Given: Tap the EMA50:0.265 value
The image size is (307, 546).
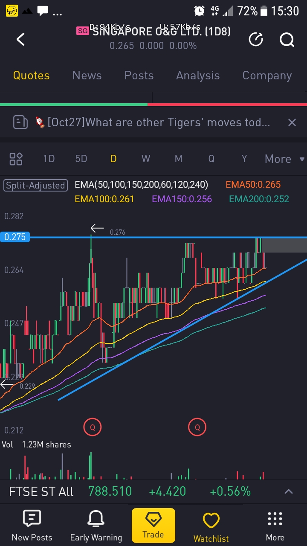Looking at the screenshot, I should pos(253,185).
